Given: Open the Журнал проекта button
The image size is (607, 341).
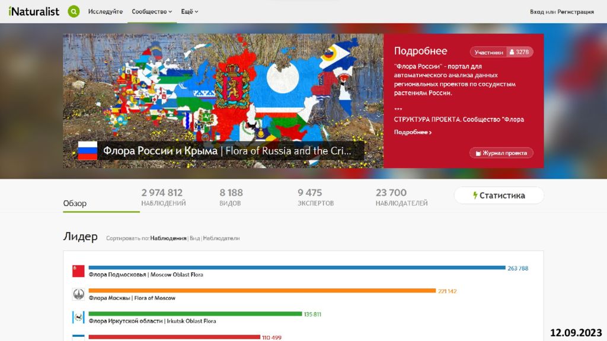Looking at the screenshot, I should 501,153.
